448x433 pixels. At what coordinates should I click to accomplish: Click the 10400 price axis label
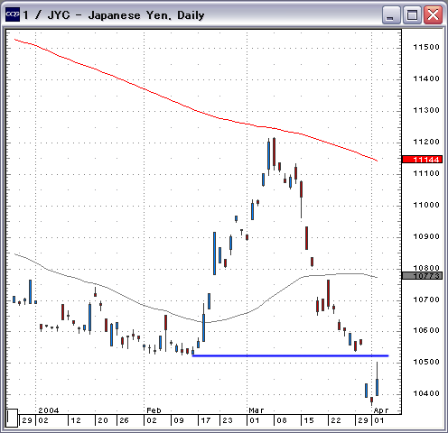point(426,393)
